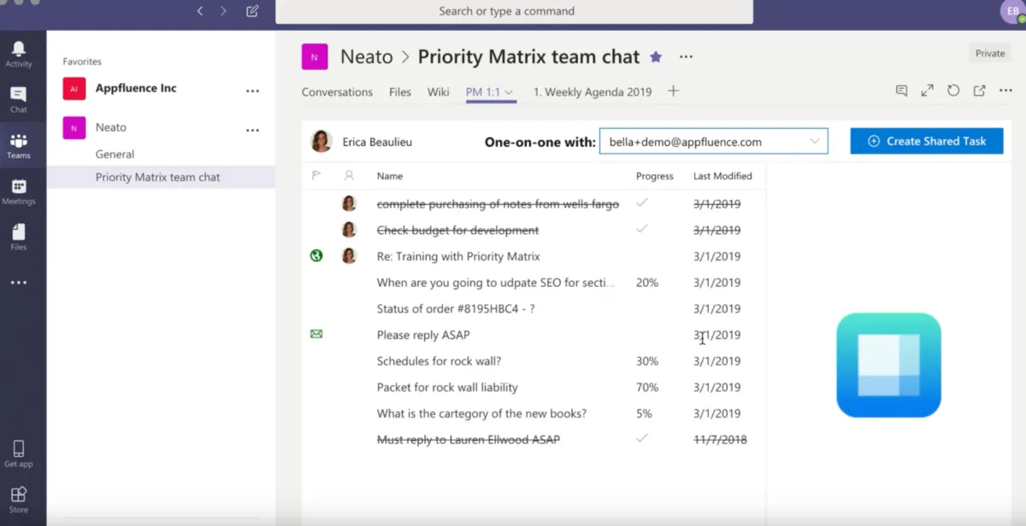Open tab more options ellipsis
The width and height of the screenshot is (1026, 526).
[x=1005, y=91]
